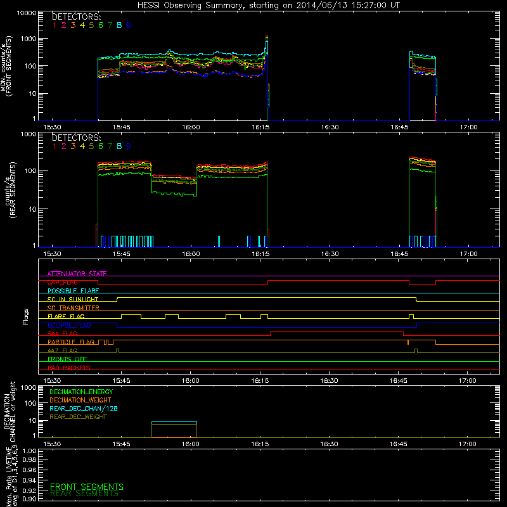
Task: Click the 'FRONT SEGMENTS' livetime legend text
Action: click(x=87, y=487)
